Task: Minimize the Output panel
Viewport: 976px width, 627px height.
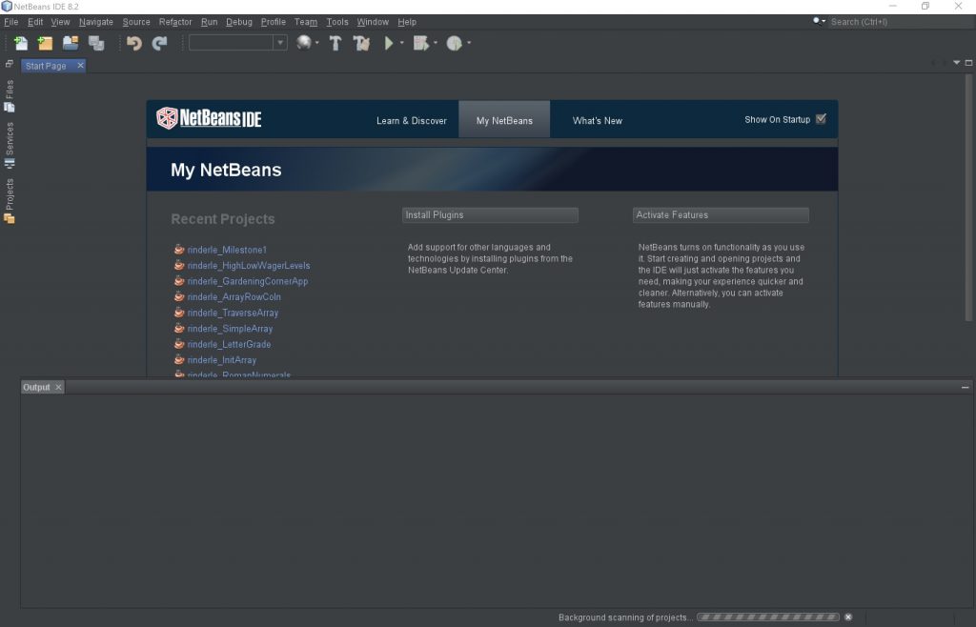Action: click(x=965, y=387)
